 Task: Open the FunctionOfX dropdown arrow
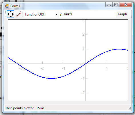[x=56, y=14]
